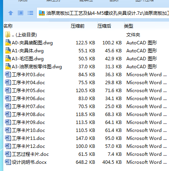The image size is (169, 171).
Task: Click the Word icon for 工序卡片10.doc
Action: pos(8,130)
